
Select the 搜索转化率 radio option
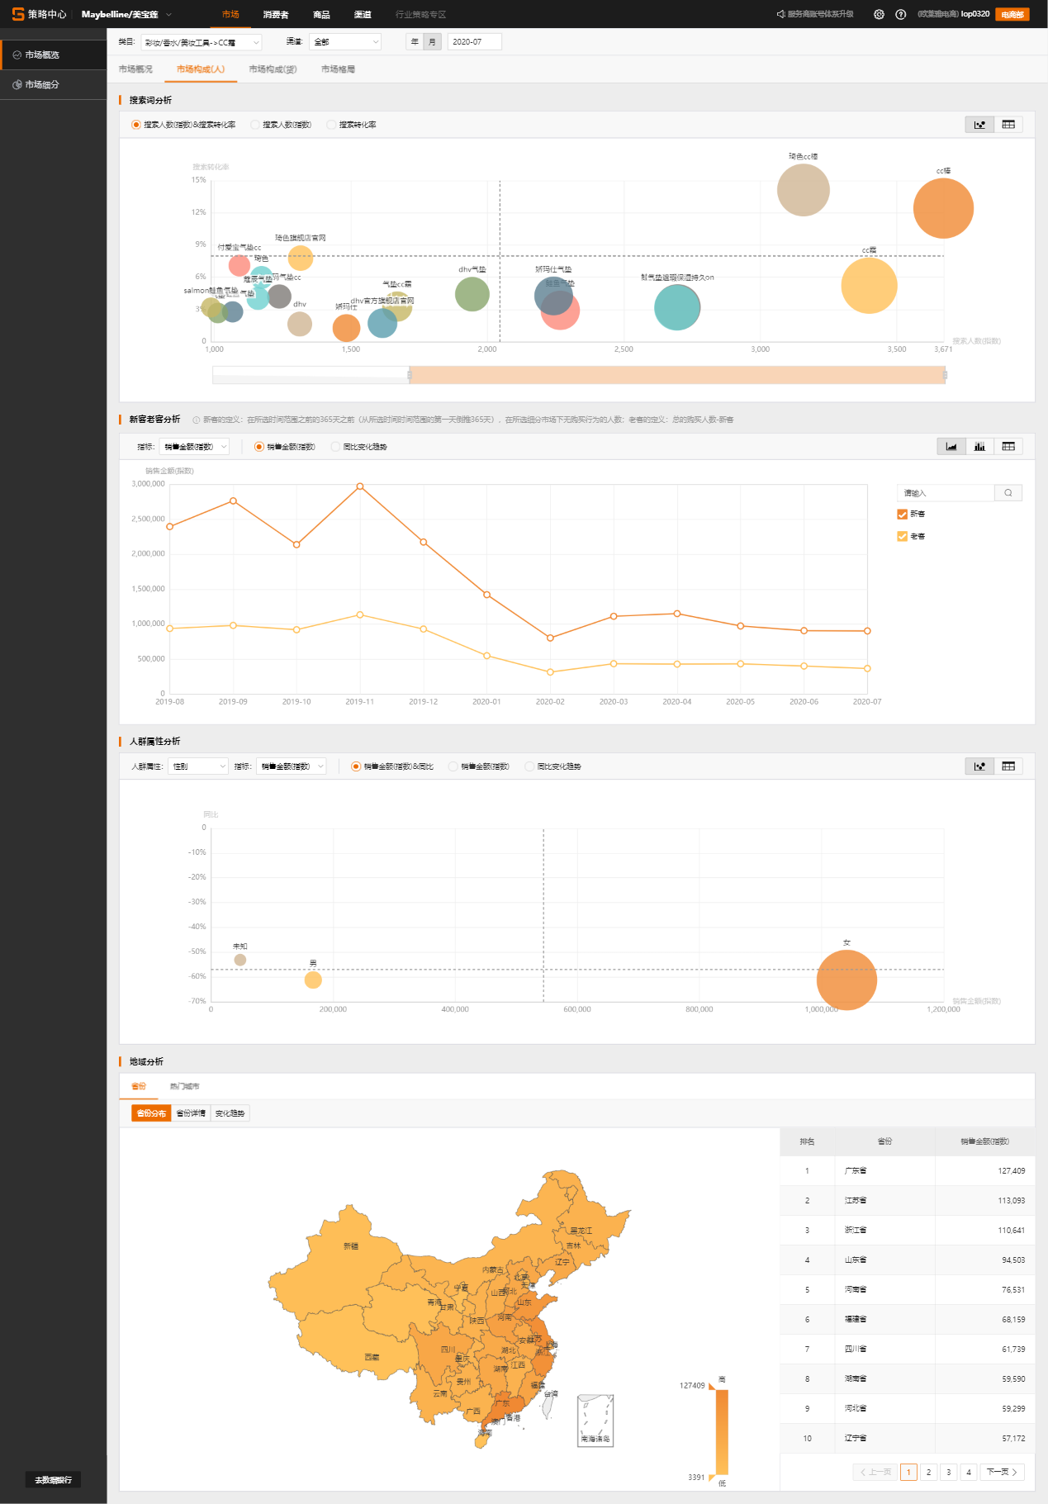click(331, 125)
